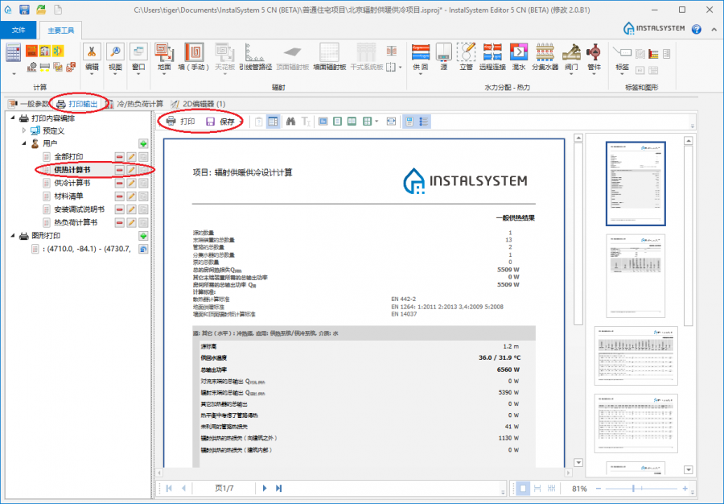Screen dimensions: 724x504
Task: Click green plus icon next to 用户
Action: point(143,143)
